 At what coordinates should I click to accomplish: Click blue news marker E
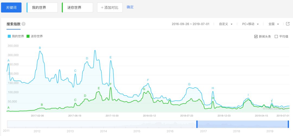(x=111, y=57)
